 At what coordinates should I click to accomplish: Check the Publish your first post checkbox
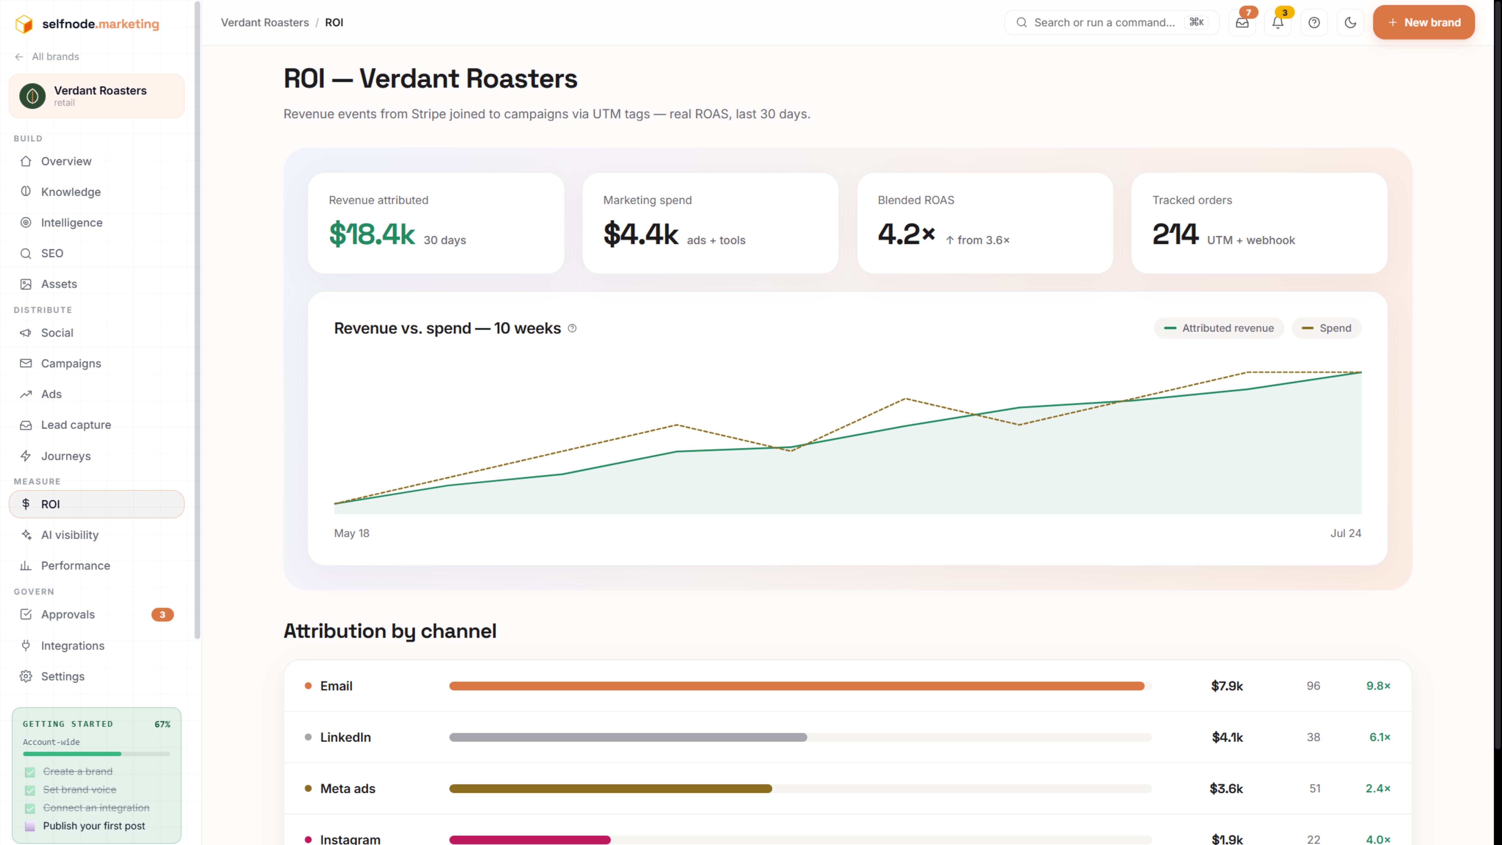(x=30, y=826)
